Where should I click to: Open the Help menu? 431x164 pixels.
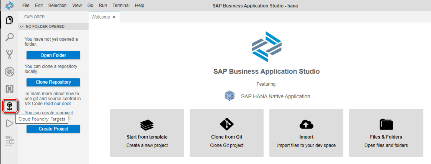click(139, 5)
